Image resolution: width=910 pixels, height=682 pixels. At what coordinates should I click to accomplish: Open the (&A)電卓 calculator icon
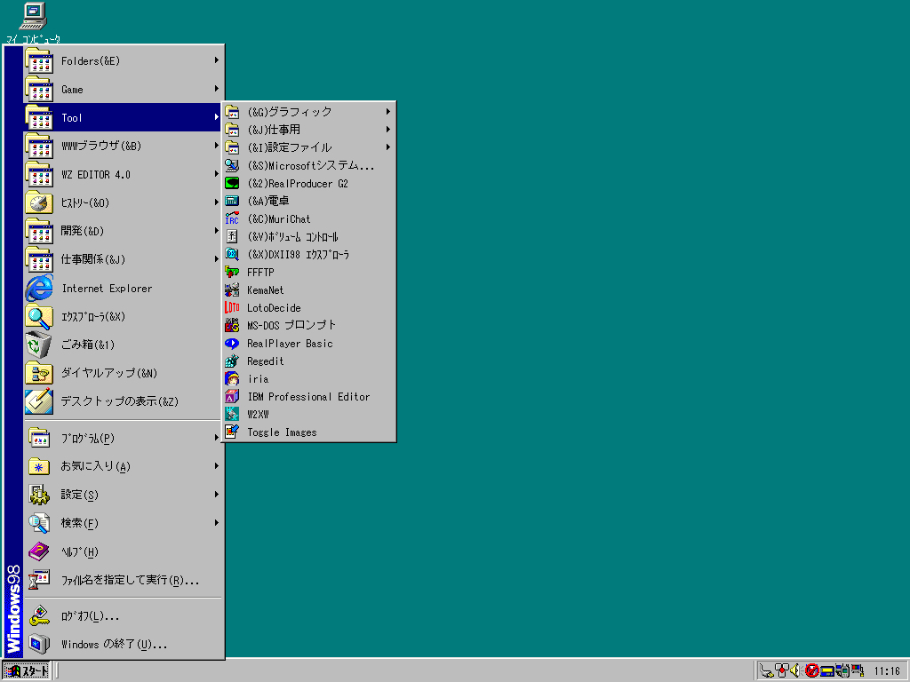point(232,201)
